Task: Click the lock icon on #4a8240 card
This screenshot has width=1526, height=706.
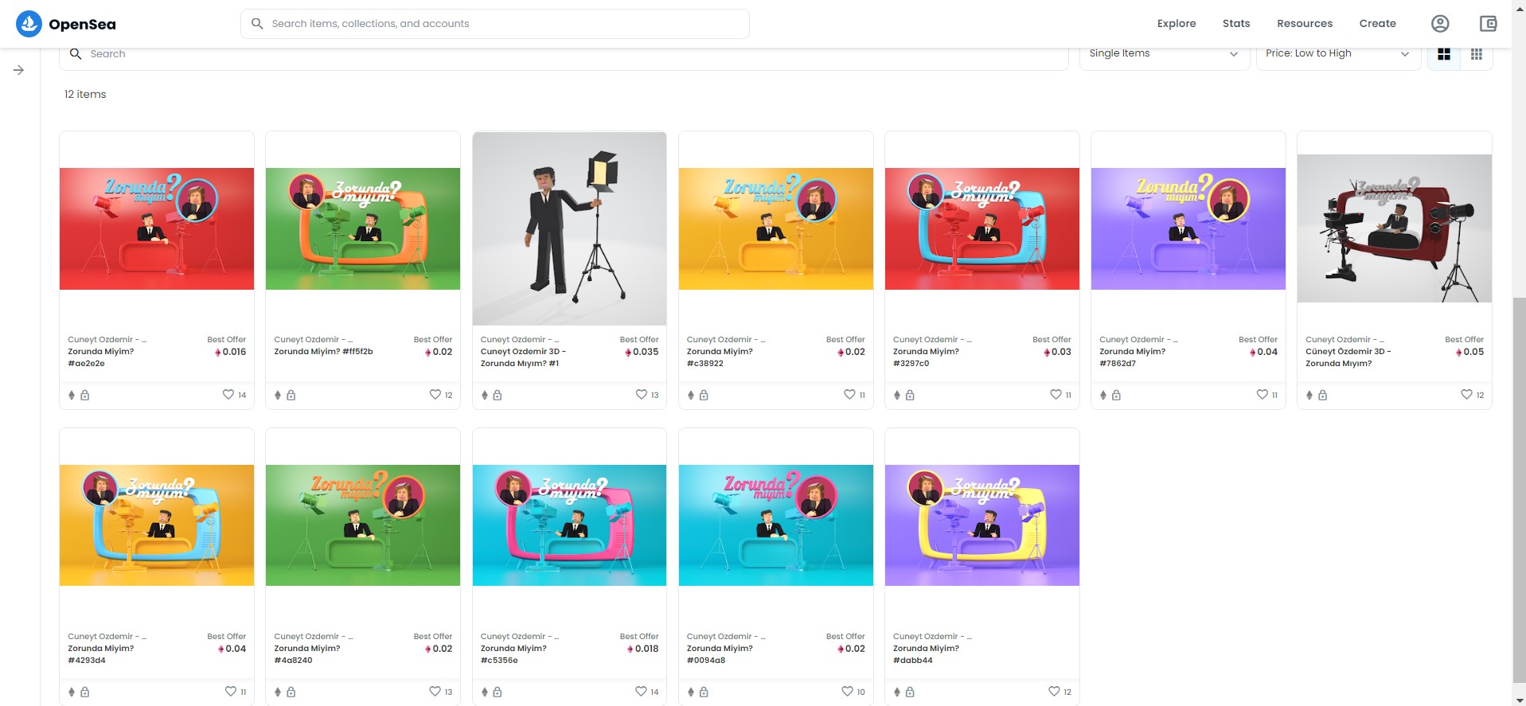Action: tap(291, 692)
